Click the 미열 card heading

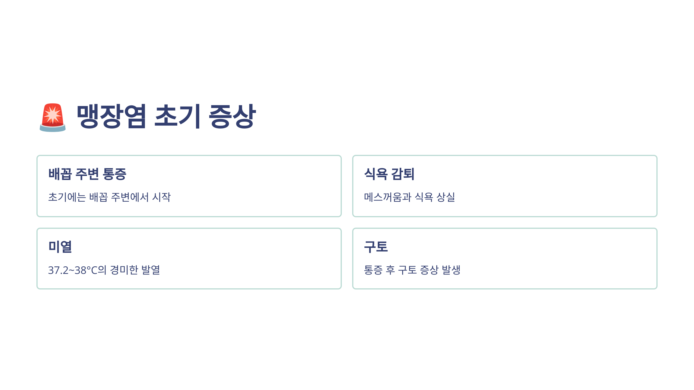pyautogui.click(x=60, y=247)
